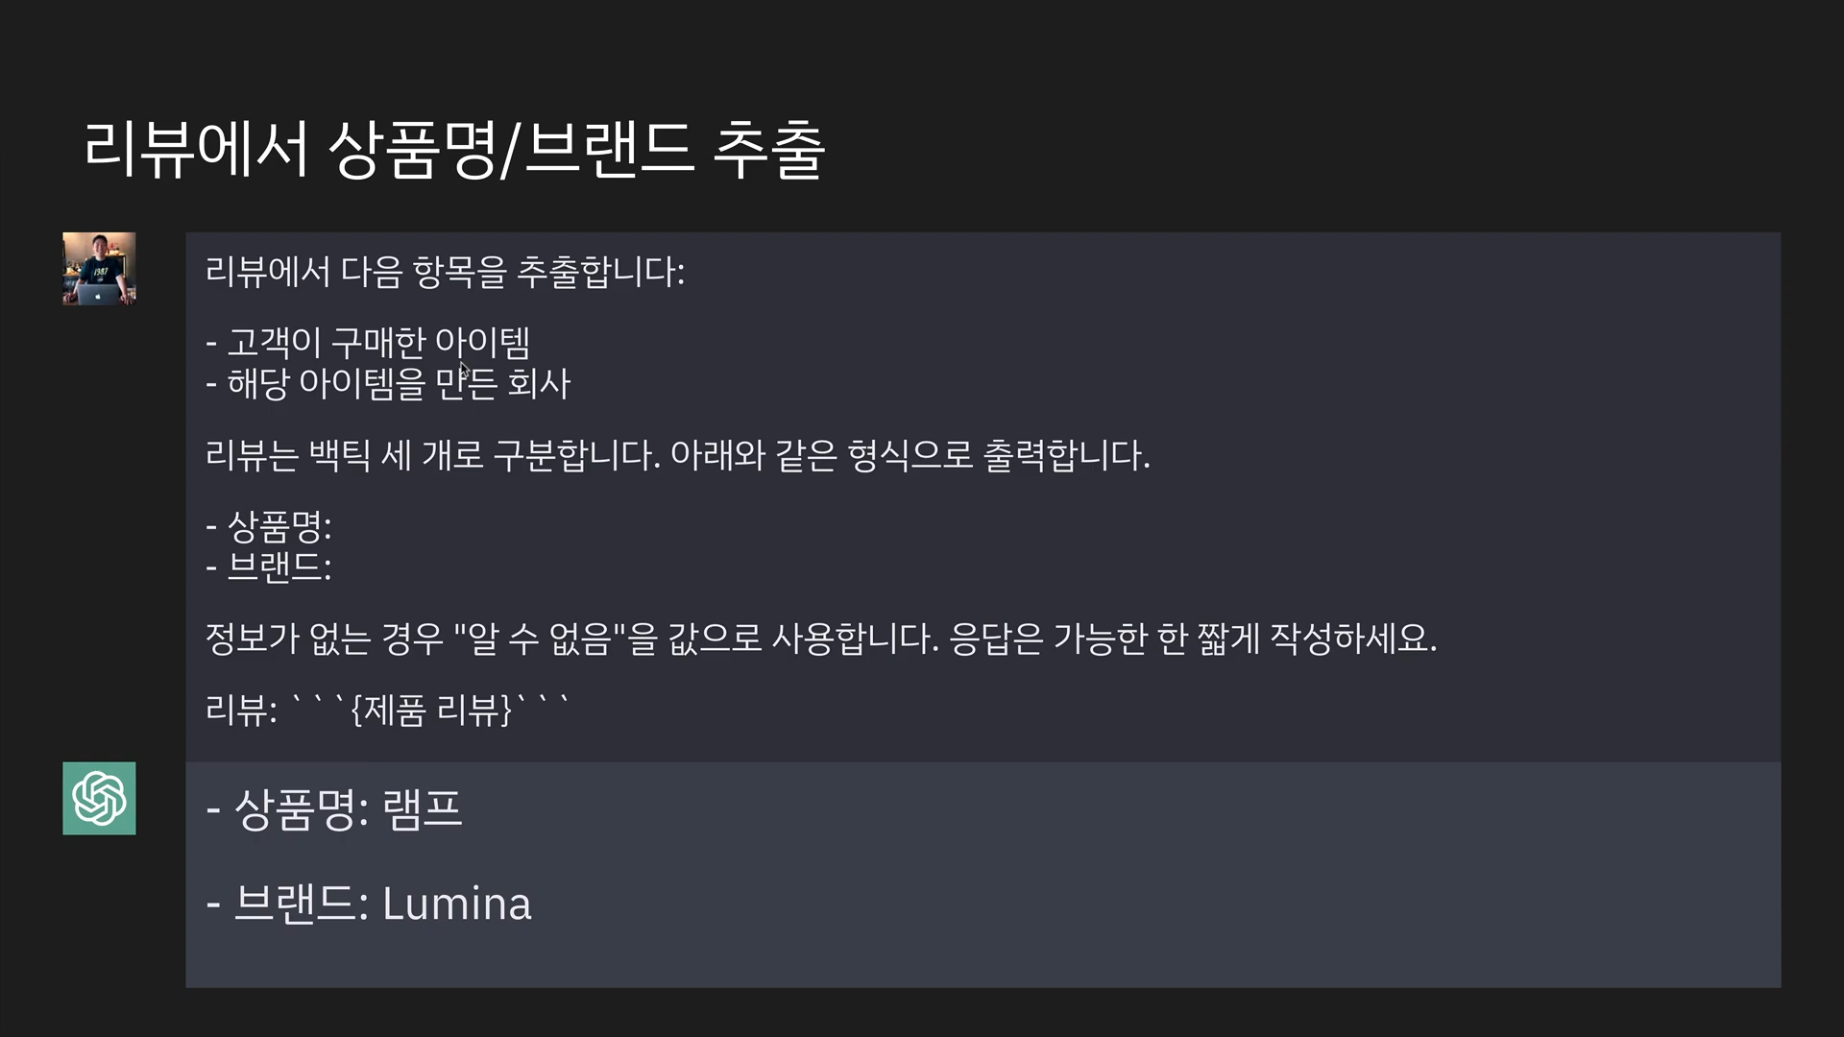Click the line 리뷰에서 다음 항목을 추출합니다
The image size is (1844, 1037).
pyautogui.click(x=445, y=272)
